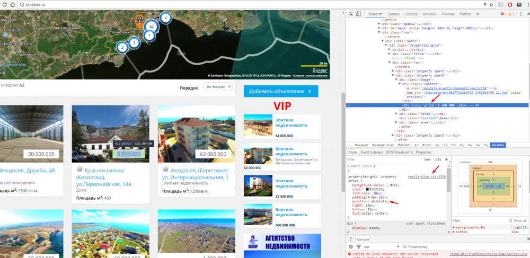The width and height of the screenshot is (530, 258).
Task: Open the Network tab
Action: 429,14
